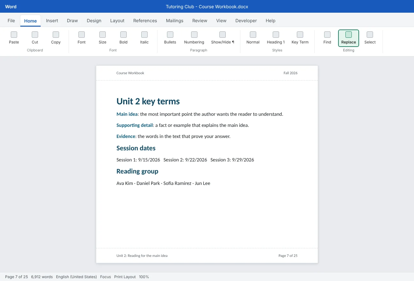Switch to the Insert tab
Screen dimensions: 414x281
pyautogui.click(x=52, y=21)
